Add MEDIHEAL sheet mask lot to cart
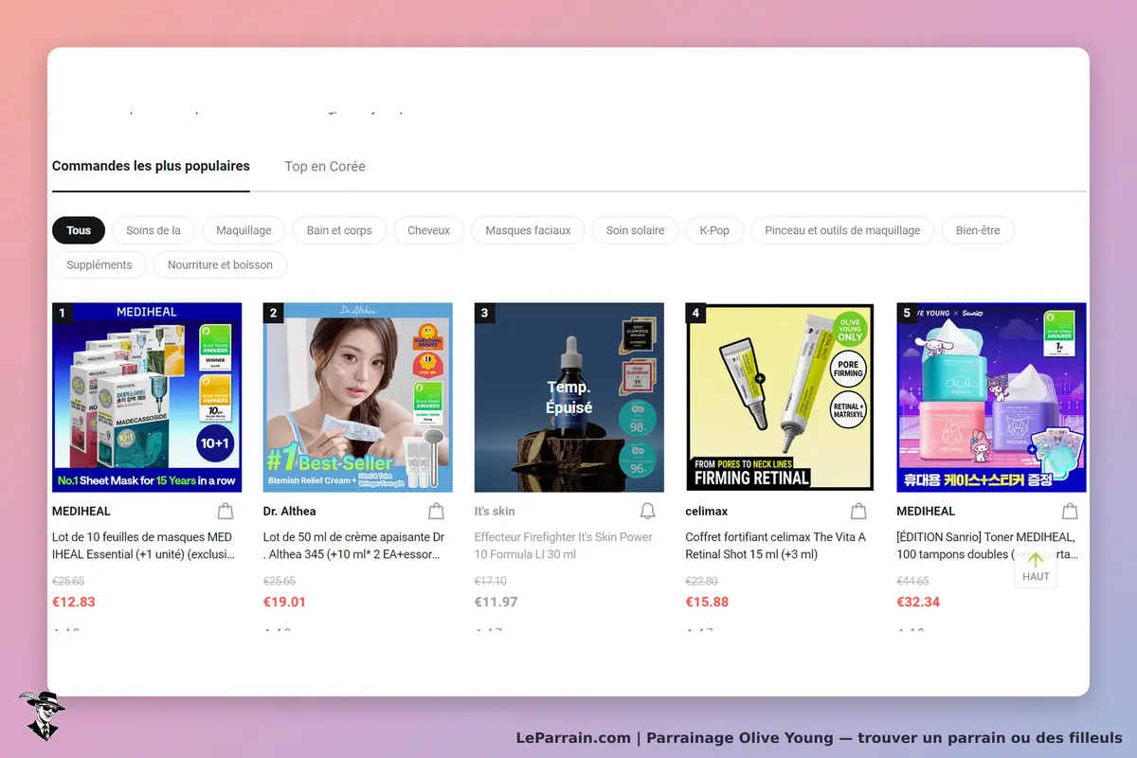Viewport: 1137px width, 758px height. pos(226,512)
